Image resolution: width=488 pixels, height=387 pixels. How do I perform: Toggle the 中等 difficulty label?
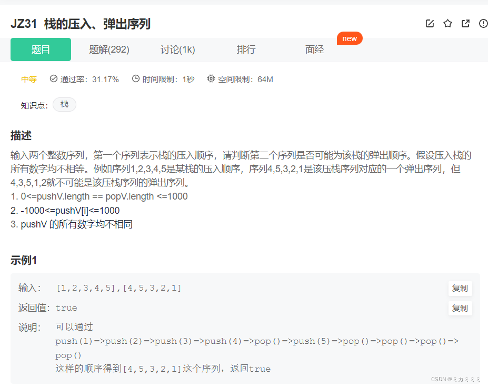pyautogui.click(x=28, y=78)
